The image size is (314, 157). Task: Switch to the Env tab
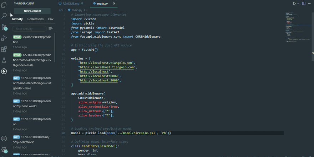(51, 19)
